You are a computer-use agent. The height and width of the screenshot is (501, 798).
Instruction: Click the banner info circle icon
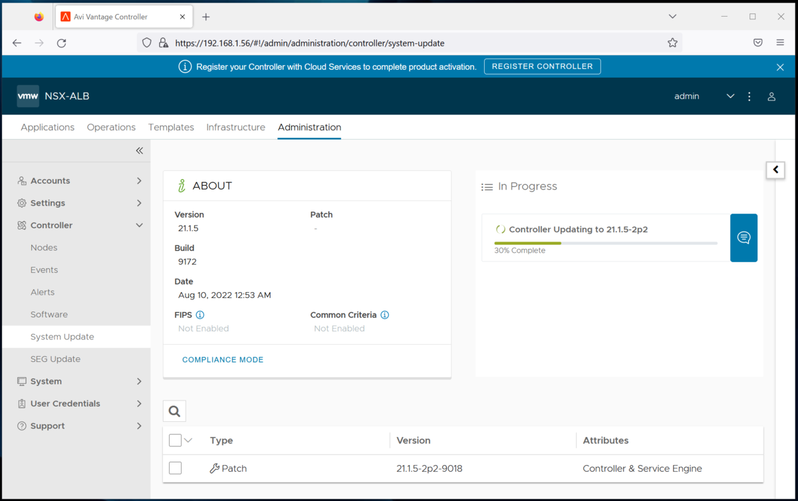pos(185,67)
